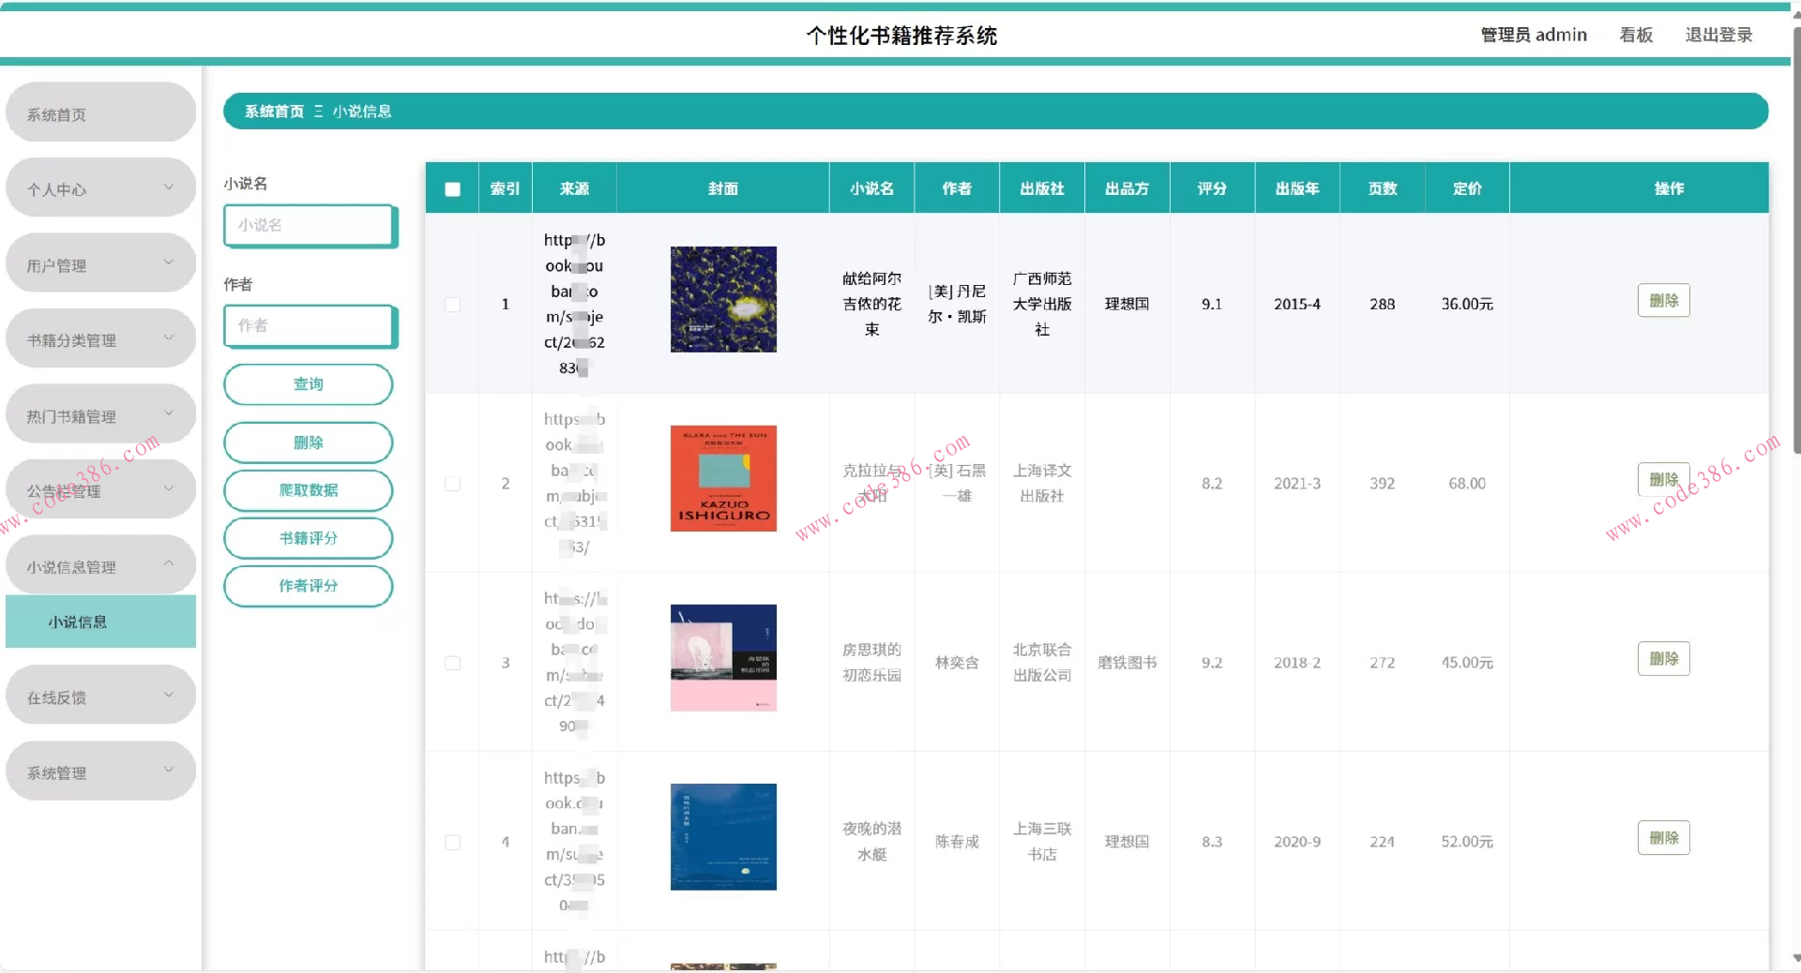Check the row for 房思琪的初恋乐园
The height and width of the screenshot is (973, 1801).
[452, 663]
